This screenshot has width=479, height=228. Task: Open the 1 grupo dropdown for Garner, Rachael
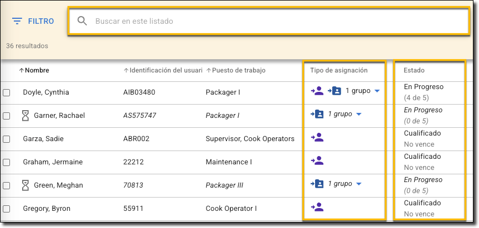pos(359,115)
